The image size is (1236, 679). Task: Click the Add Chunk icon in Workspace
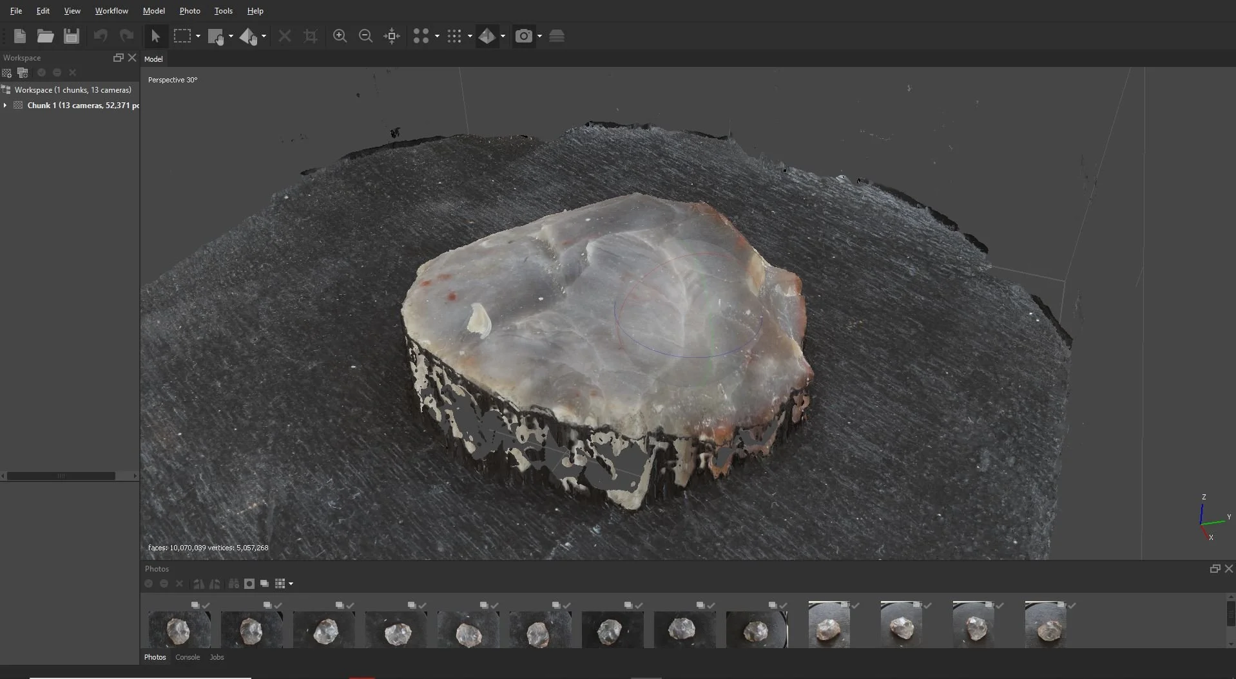tap(7, 73)
